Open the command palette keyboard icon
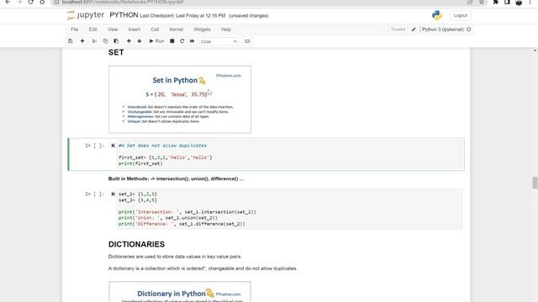This screenshot has width=538, height=302. (247, 41)
